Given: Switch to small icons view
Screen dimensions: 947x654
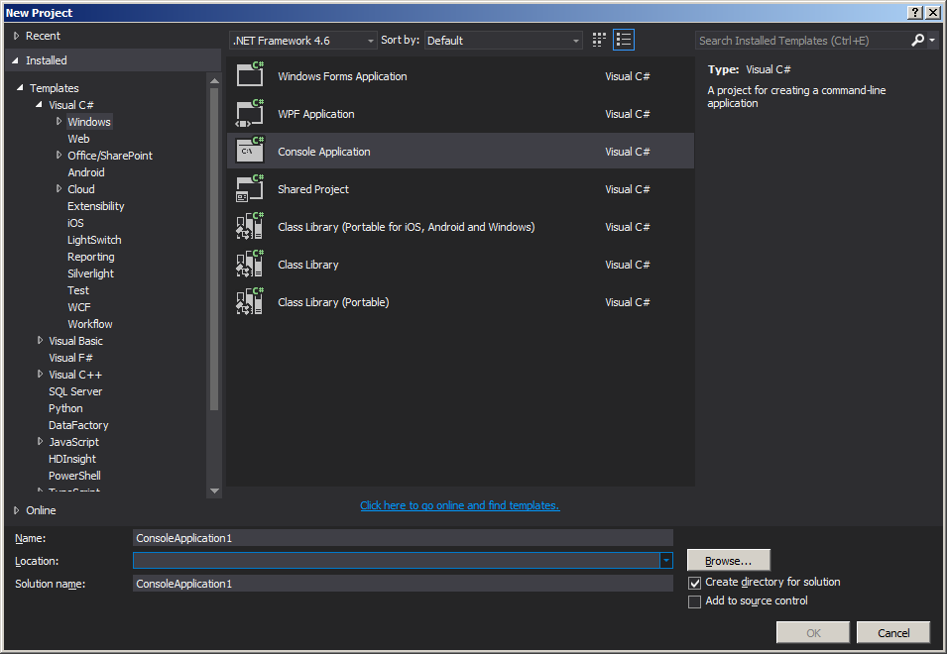Looking at the screenshot, I should click(599, 39).
